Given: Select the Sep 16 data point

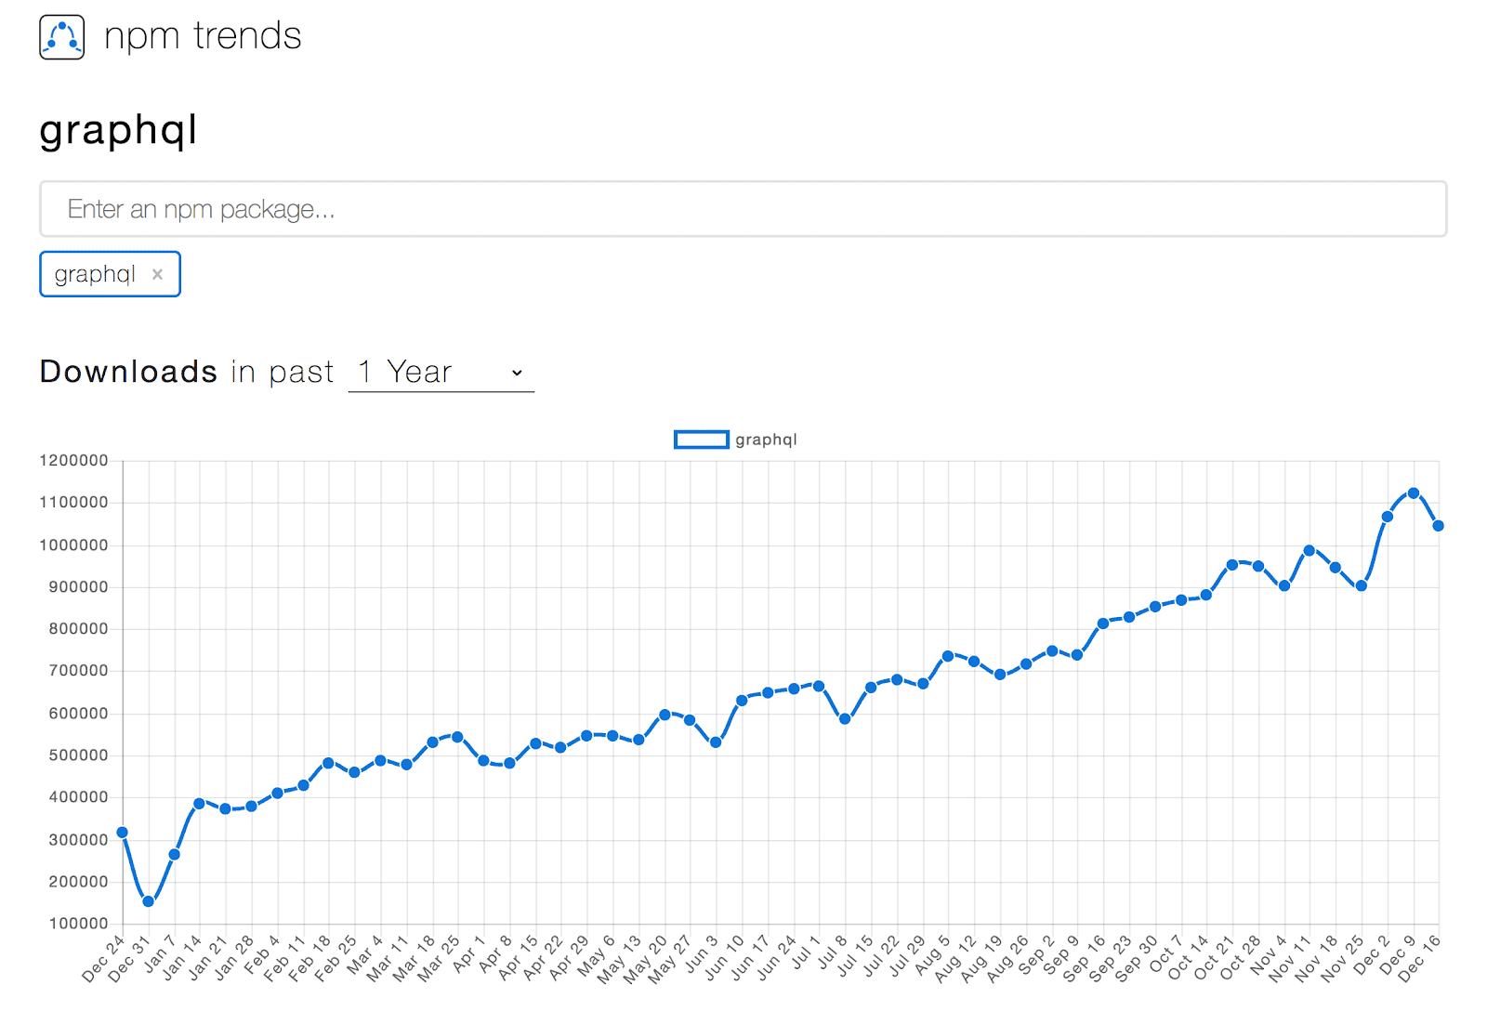Looking at the screenshot, I should pyautogui.click(x=1103, y=624).
